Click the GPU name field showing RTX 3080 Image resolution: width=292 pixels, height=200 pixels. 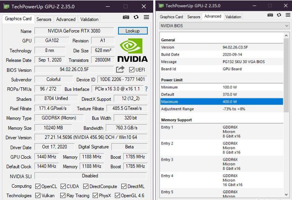(x=74, y=31)
